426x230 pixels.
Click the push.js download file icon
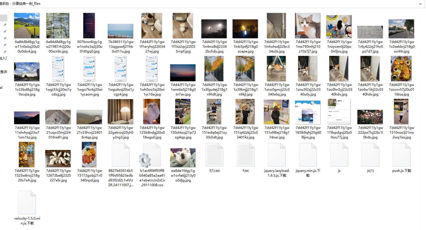402,155
